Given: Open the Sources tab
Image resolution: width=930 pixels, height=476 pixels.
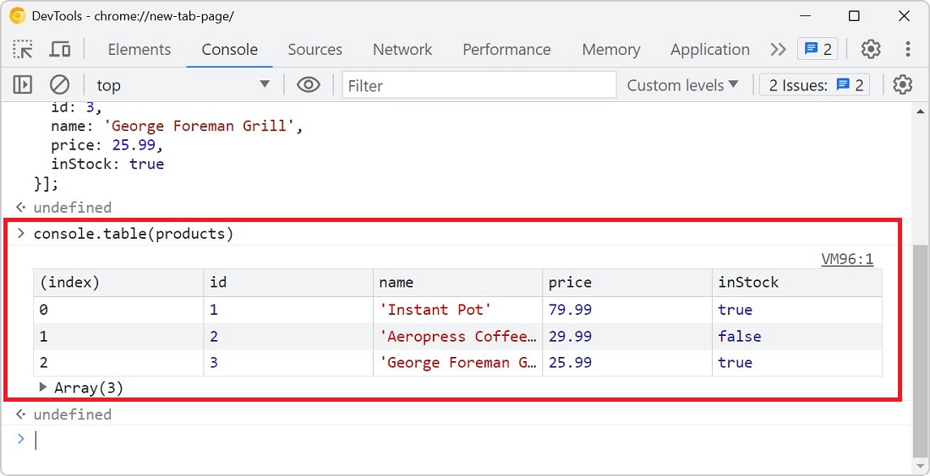Looking at the screenshot, I should pos(315,50).
